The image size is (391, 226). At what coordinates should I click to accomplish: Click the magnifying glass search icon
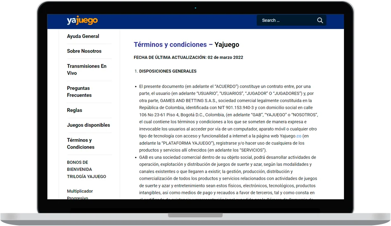coord(320,21)
